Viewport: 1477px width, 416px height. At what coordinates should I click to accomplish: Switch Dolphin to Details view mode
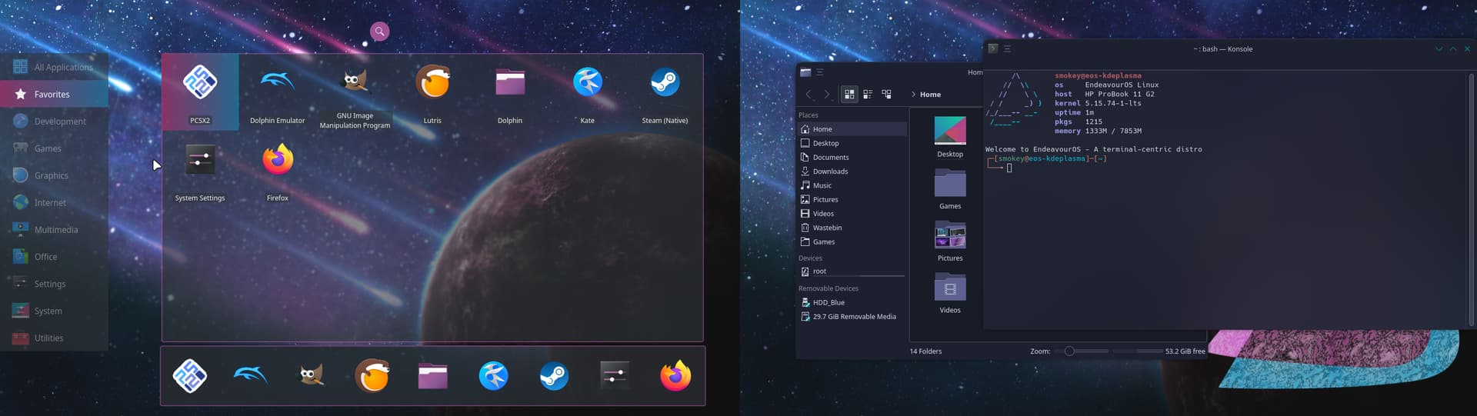tap(886, 94)
